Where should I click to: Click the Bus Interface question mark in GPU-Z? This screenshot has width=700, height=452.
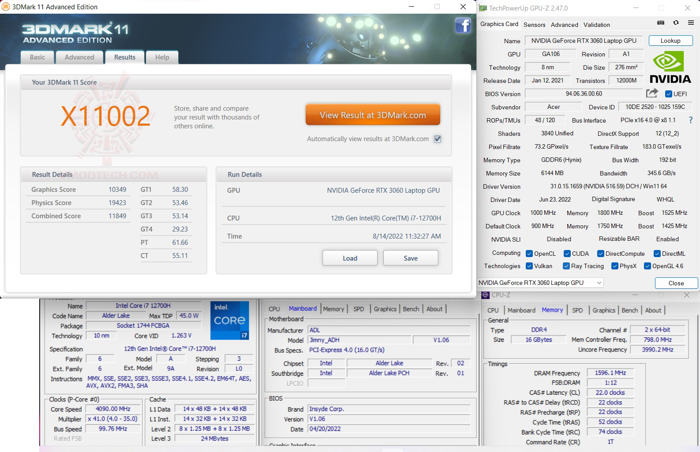coord(691,120)
